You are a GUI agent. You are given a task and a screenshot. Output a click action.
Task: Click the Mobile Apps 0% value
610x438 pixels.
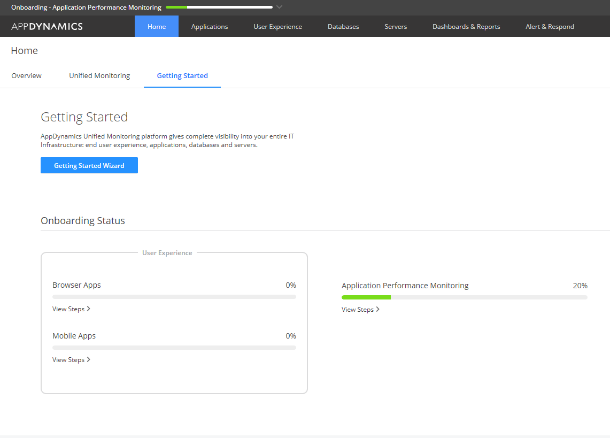pos(291,336)
